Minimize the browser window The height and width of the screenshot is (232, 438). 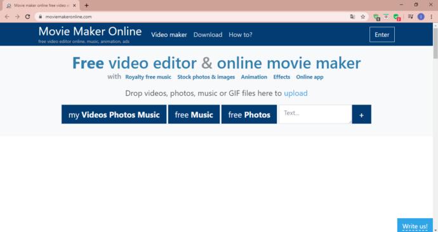pos(401,4)
